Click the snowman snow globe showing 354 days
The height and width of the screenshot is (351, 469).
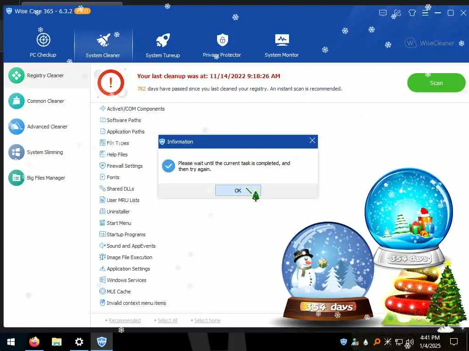click(327, 271)
